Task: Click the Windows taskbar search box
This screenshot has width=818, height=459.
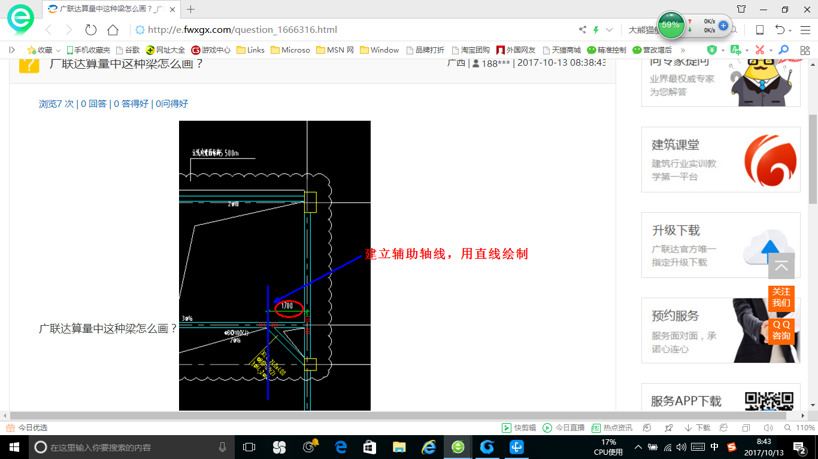Action: click(x=131, y=447)
